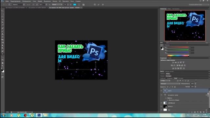Viewport: 210px width, 118px height.
Task: Select the Pen tool
Action: (x=3, y=51)
